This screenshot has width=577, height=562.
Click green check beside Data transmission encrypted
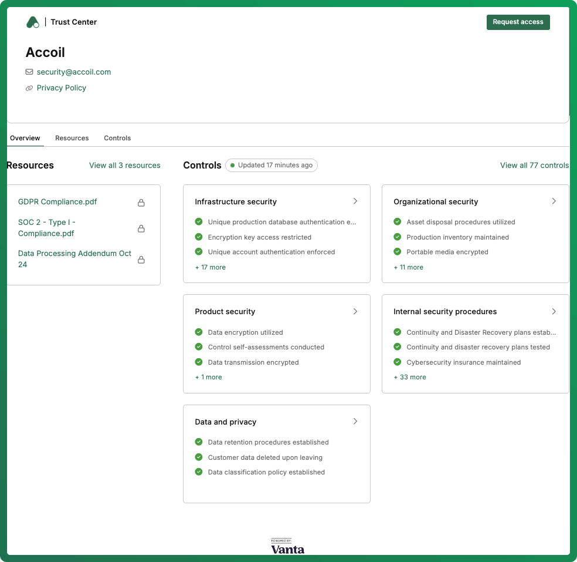coord(199,362)
